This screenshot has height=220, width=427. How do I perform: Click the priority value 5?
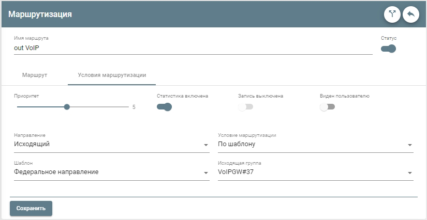134,107
